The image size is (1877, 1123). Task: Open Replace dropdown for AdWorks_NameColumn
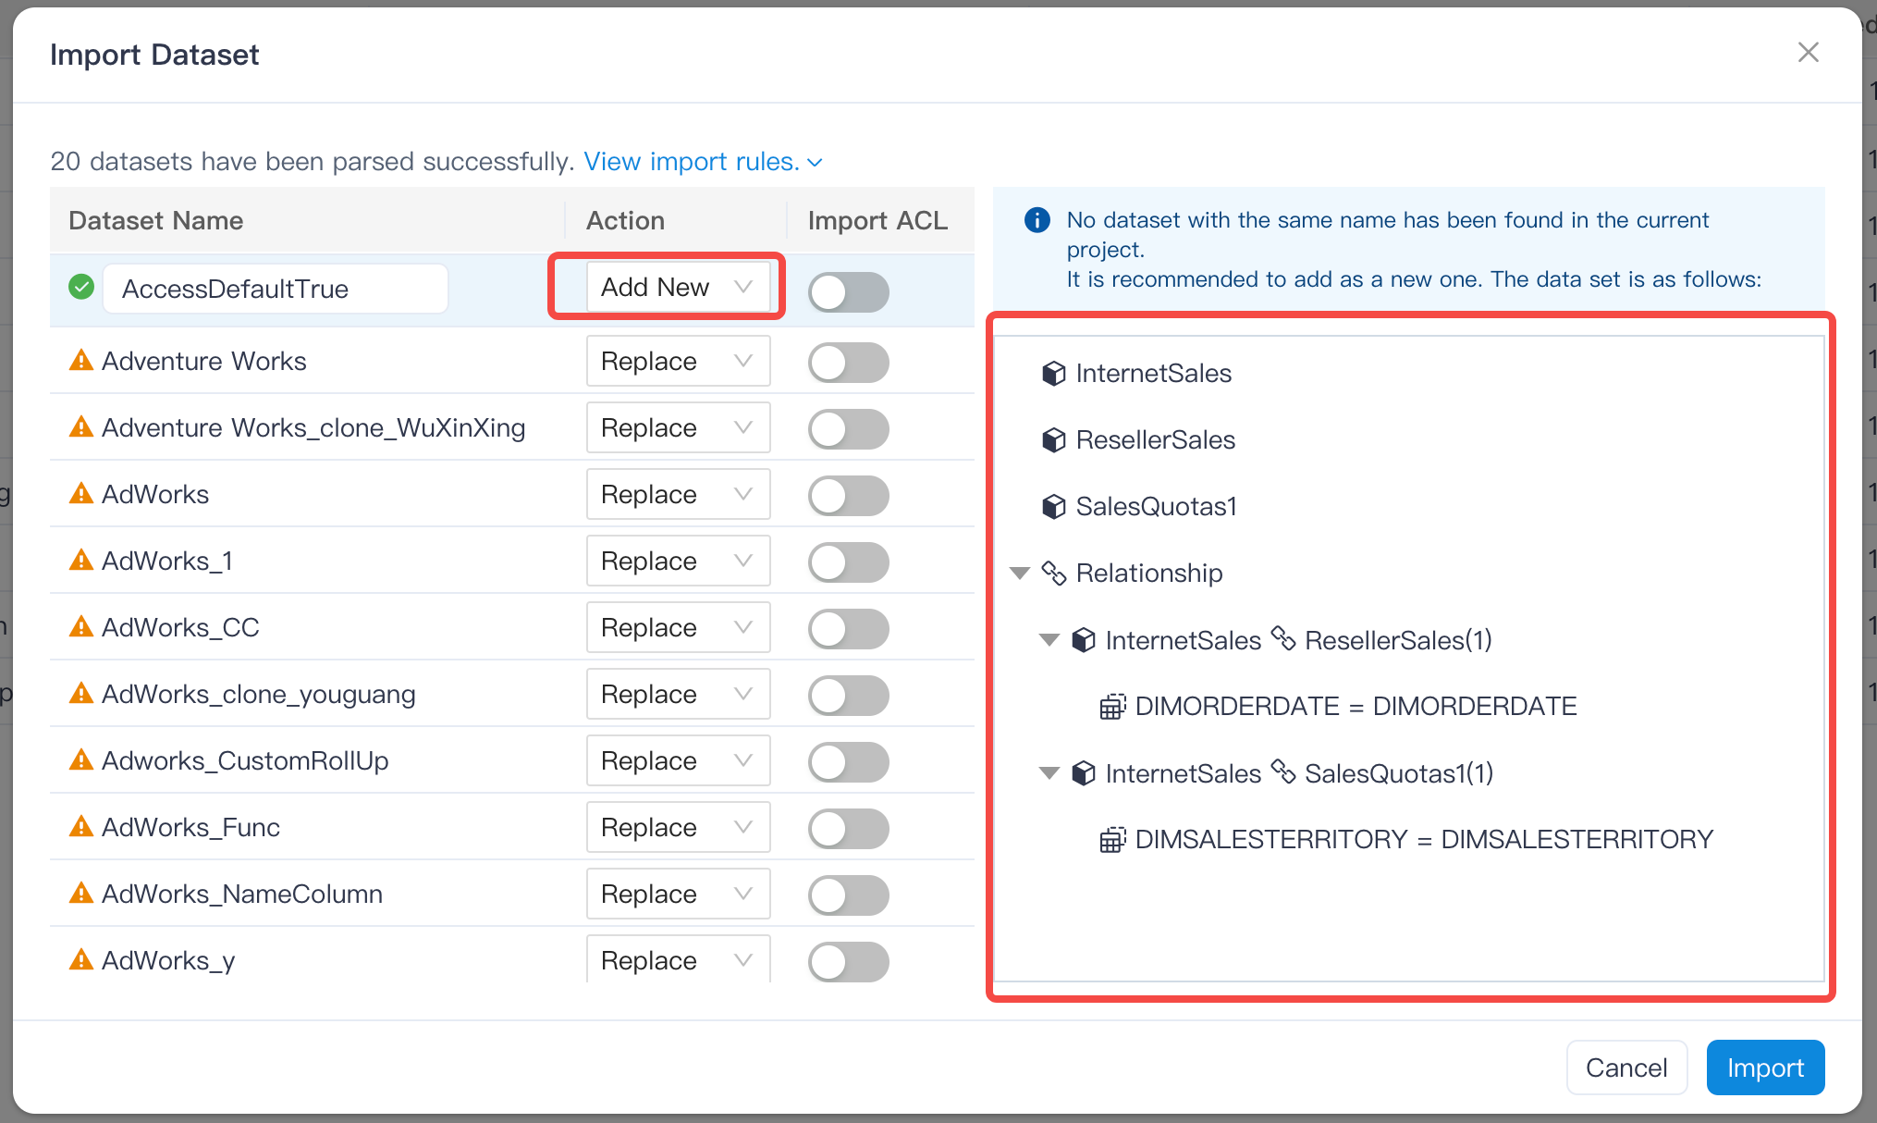pos(678,894)
